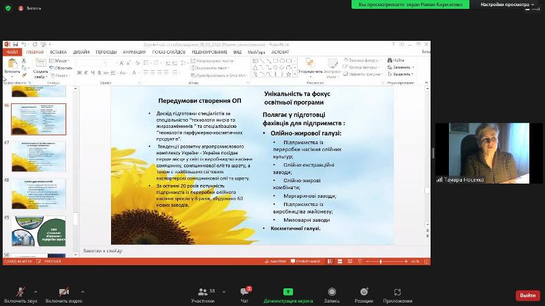Click the Запись record icon
545x306 pixels.
[332, 291]
